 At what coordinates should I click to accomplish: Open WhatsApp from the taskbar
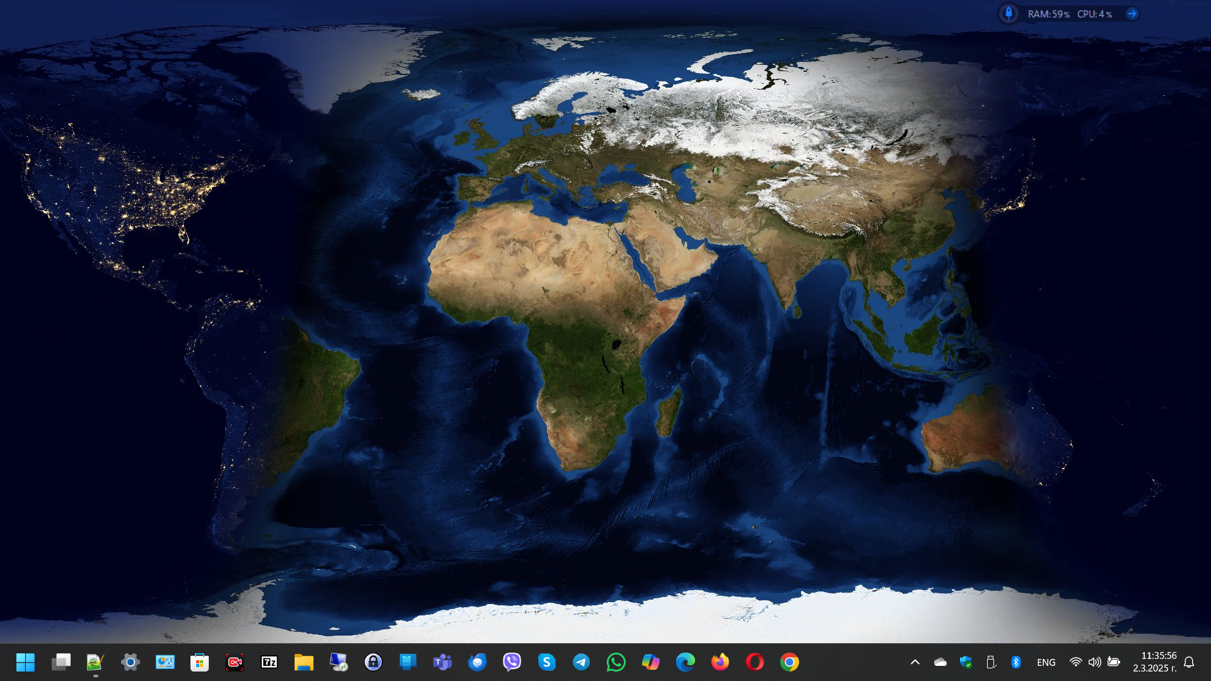[616, 662]
